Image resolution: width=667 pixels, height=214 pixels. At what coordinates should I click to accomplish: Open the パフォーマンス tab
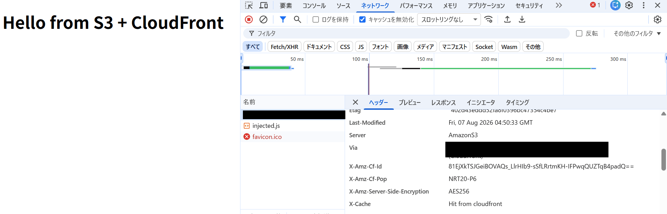coord(416,6)
